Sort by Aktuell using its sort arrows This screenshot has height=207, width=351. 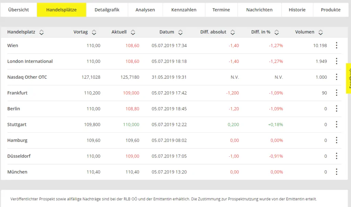coord(133,32)
